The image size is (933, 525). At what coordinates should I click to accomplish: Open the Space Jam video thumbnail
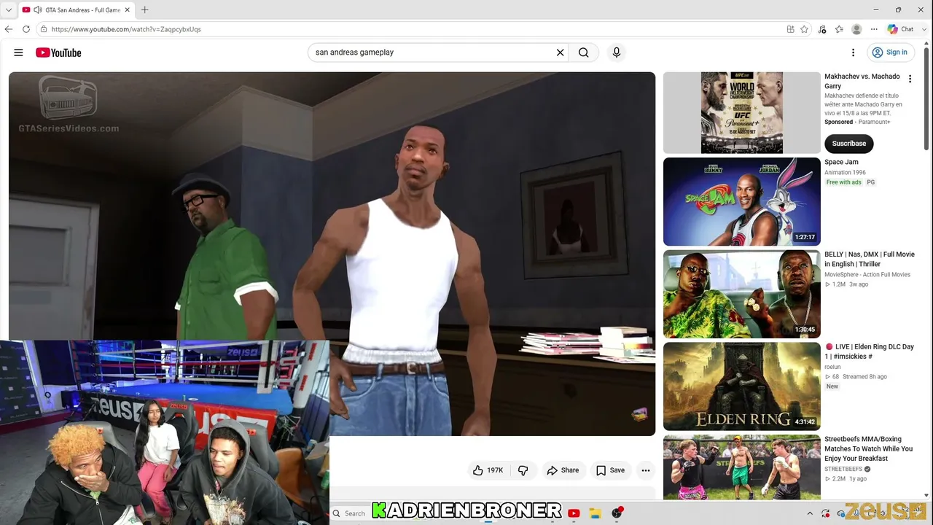742,202
